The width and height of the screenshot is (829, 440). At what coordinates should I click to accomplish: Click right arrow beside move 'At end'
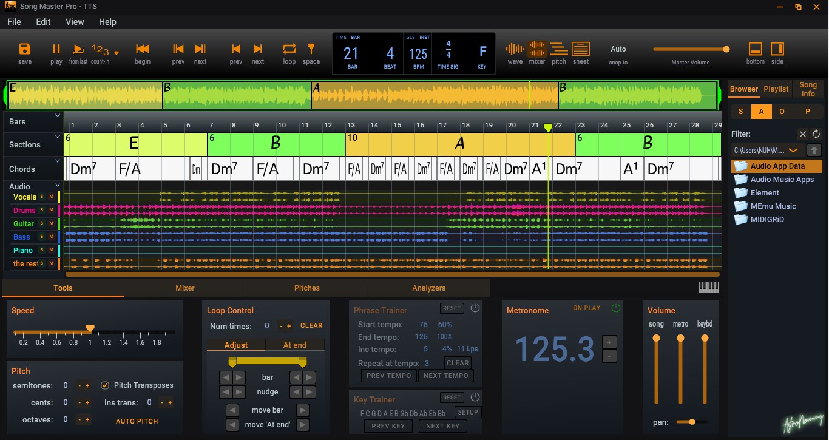302,425
